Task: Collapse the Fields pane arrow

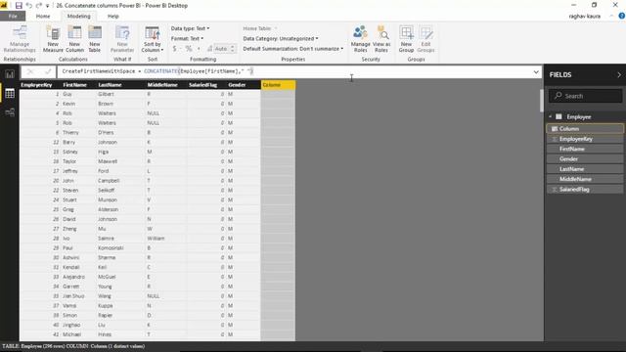Action: (x=619, y=74)
